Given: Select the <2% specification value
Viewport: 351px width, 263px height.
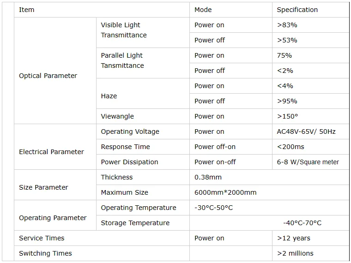Looking at the screenshot, I should click(285, 71).
